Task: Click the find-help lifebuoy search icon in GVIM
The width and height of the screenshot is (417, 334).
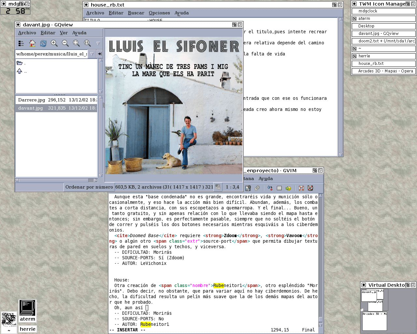Action: (x=310, y=188)
